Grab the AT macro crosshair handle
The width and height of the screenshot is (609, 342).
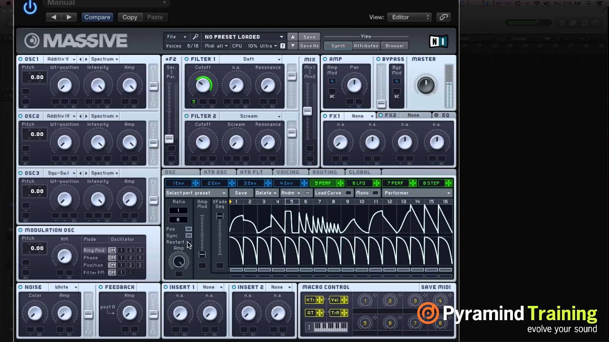(x=319, y=313)
